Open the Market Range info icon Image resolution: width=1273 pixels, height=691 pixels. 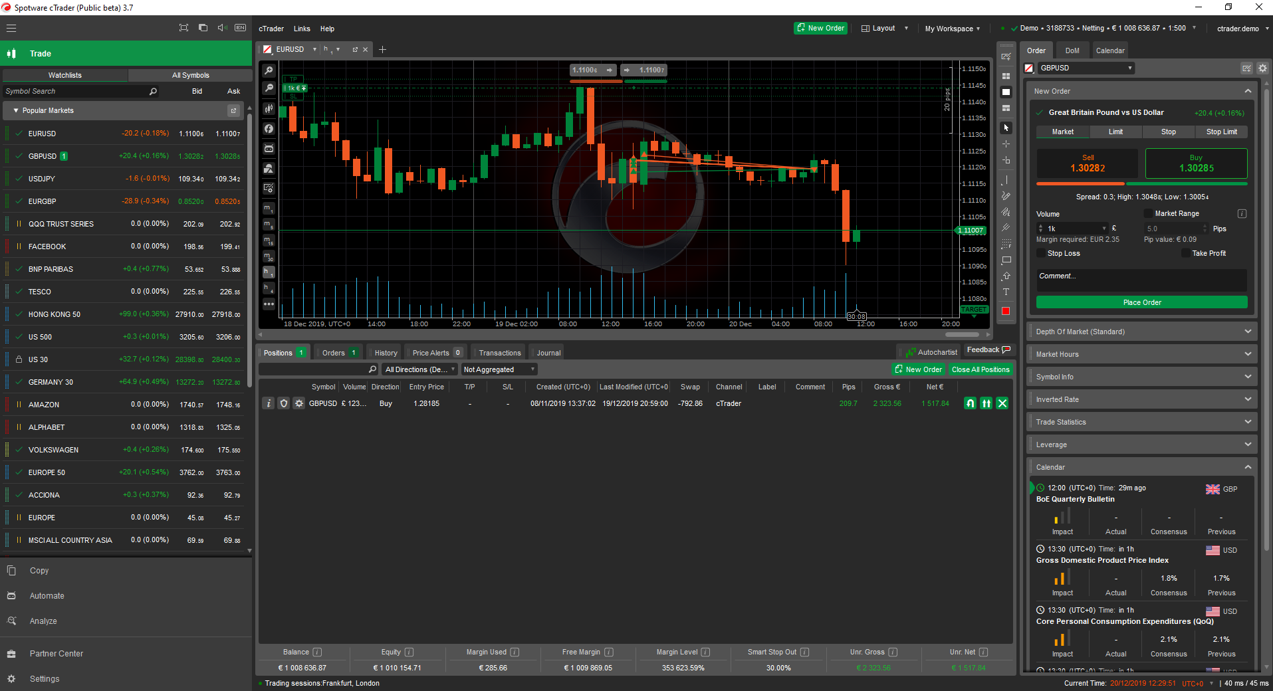click(x=1242, y=213)
